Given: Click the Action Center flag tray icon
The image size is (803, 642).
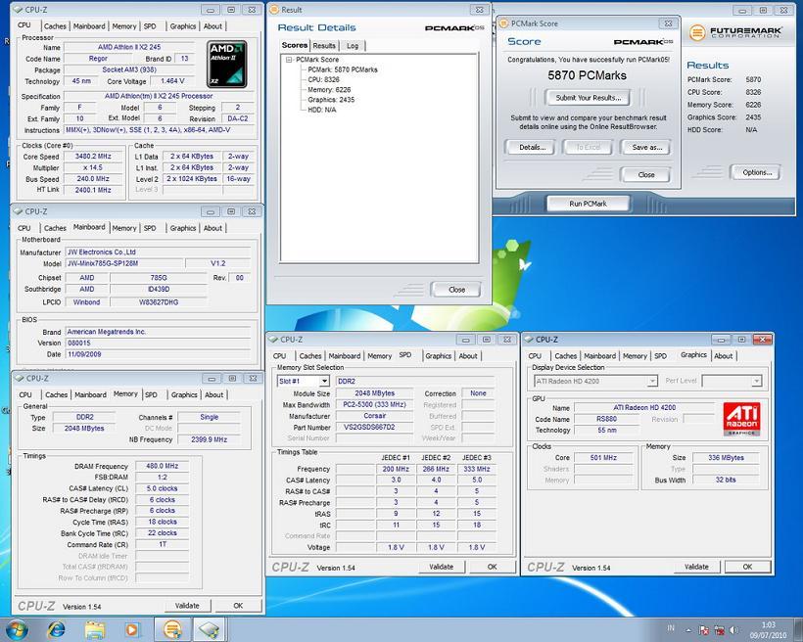Looking at the screenshot, I should coord(704,630).
